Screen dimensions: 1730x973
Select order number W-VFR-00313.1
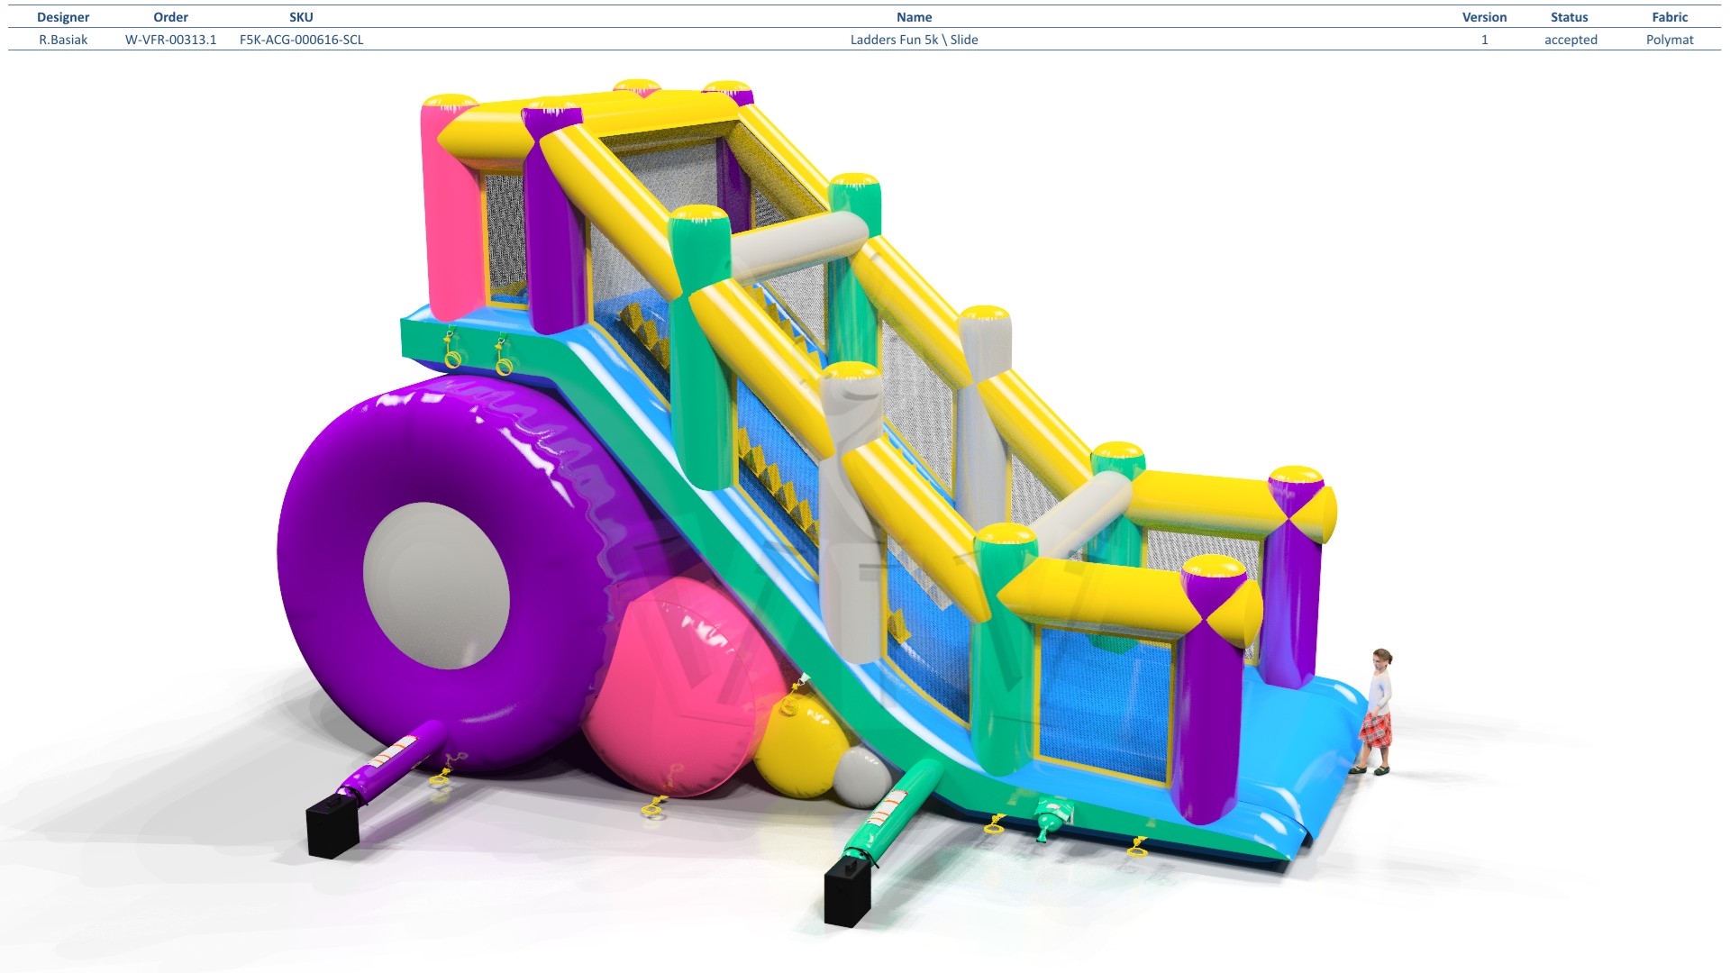(170, 40)
